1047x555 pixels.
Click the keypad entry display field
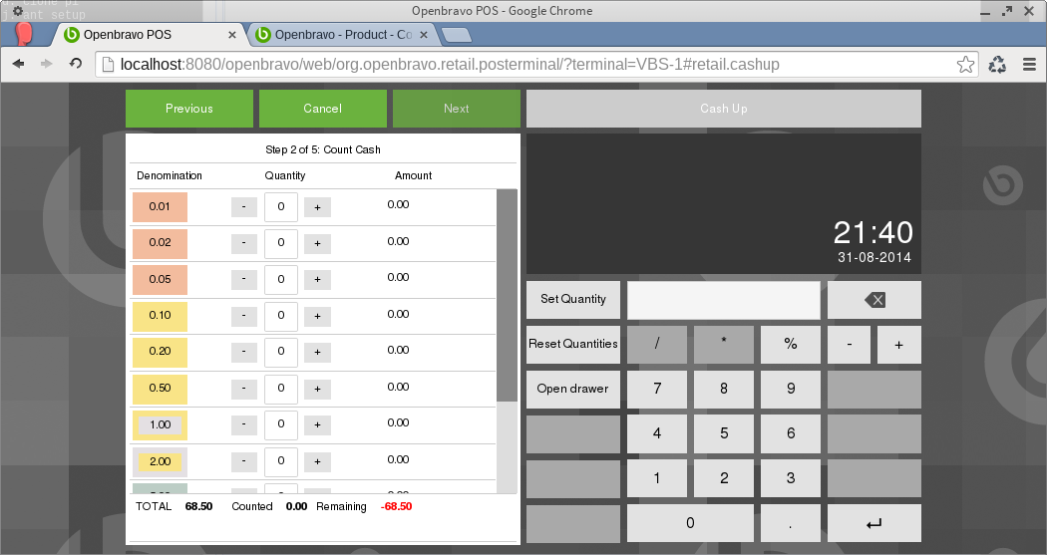[724, 300]
